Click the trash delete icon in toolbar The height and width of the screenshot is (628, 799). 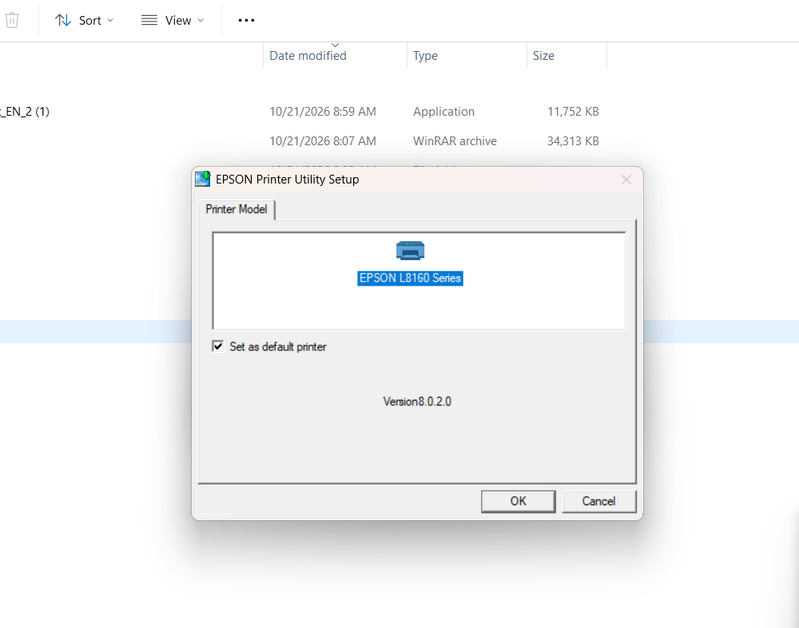pos(12,21)
